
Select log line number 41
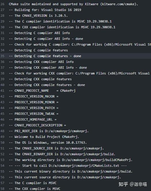2,91
